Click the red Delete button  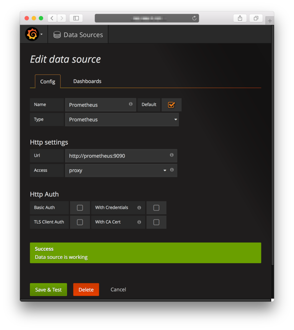point(86,290)
